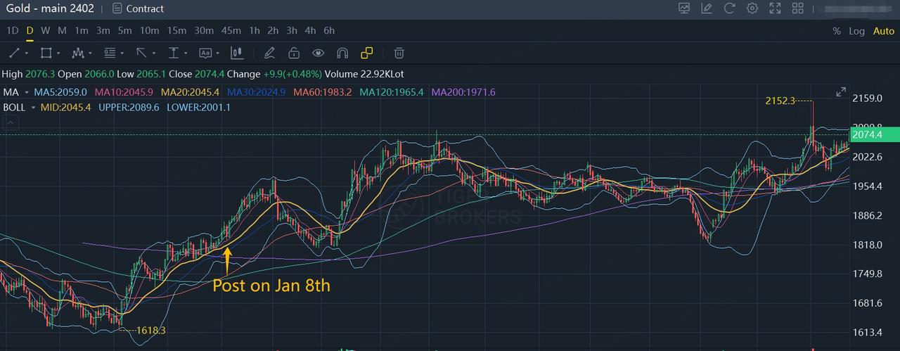This screenshot has width=900, height=351.
Task: Select the D daily timeframe tab
Action: pos(30,31)
